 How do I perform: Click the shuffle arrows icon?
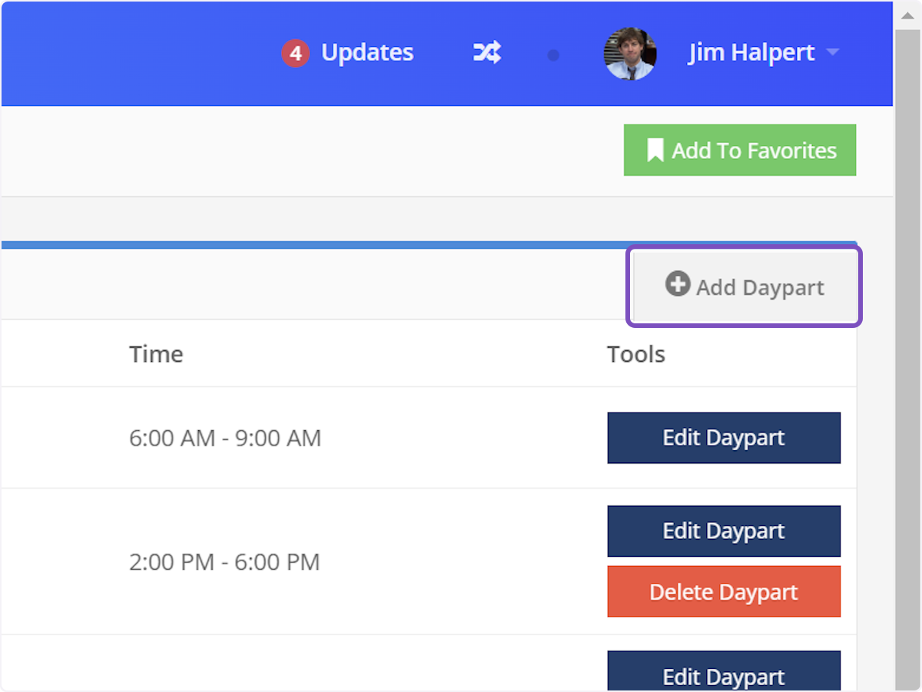[x=486, y=53]
